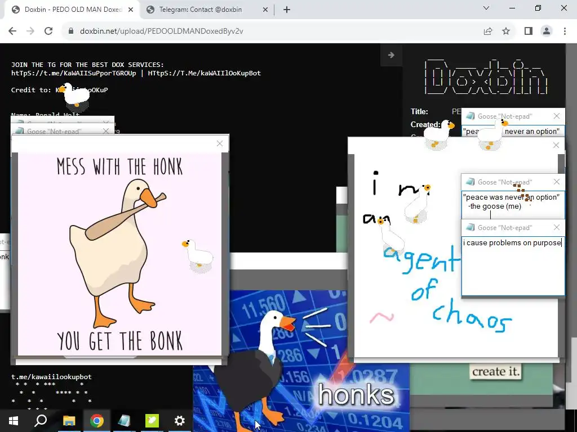This screenshot has width=577, height=432.
Task: Open the Chrome three-dot menu
Action: 565,31
